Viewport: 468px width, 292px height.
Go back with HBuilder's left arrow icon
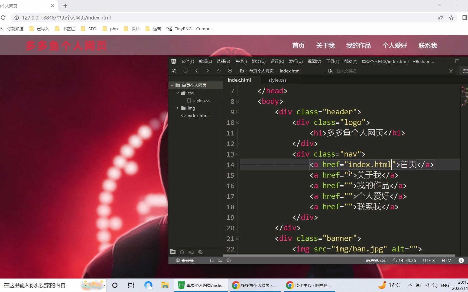click(x=197, y=71)
